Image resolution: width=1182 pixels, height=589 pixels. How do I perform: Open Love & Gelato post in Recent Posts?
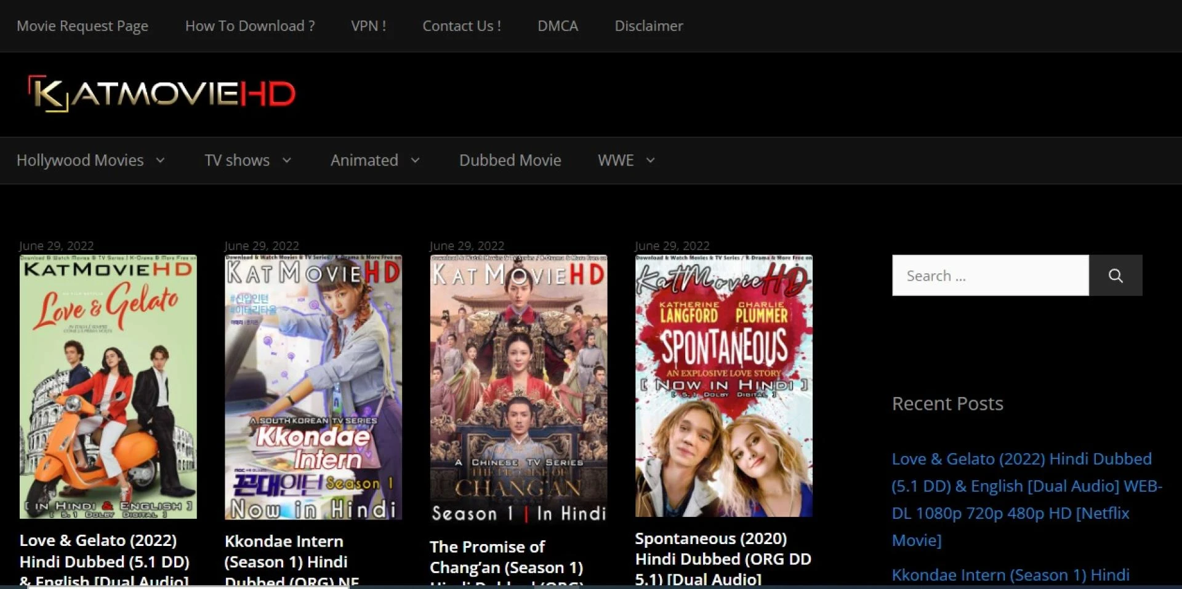coord(1022,499)
